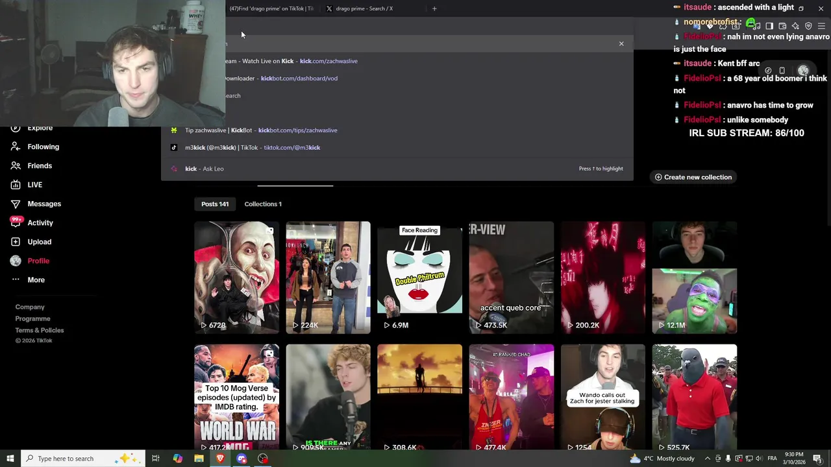The width and height of the screenshot is (831, 467).
Task: Open Terms & Policies footer link
Action: coord(40,330)
